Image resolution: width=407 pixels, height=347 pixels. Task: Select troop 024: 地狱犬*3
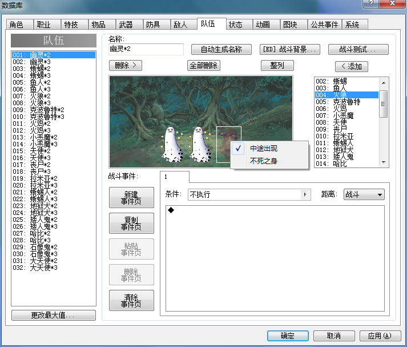click(x=54, y=213)
